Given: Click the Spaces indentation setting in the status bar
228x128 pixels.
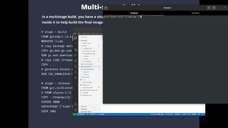Looking at the screenshot, I should (x=178, y=114).
